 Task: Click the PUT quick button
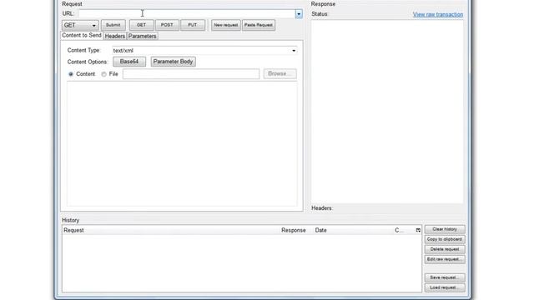pyautogui.click(x=193, y=25)
